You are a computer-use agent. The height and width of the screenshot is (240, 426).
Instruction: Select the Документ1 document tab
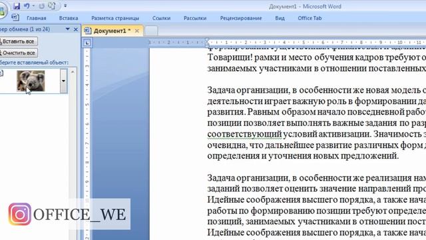click(112, 31)
